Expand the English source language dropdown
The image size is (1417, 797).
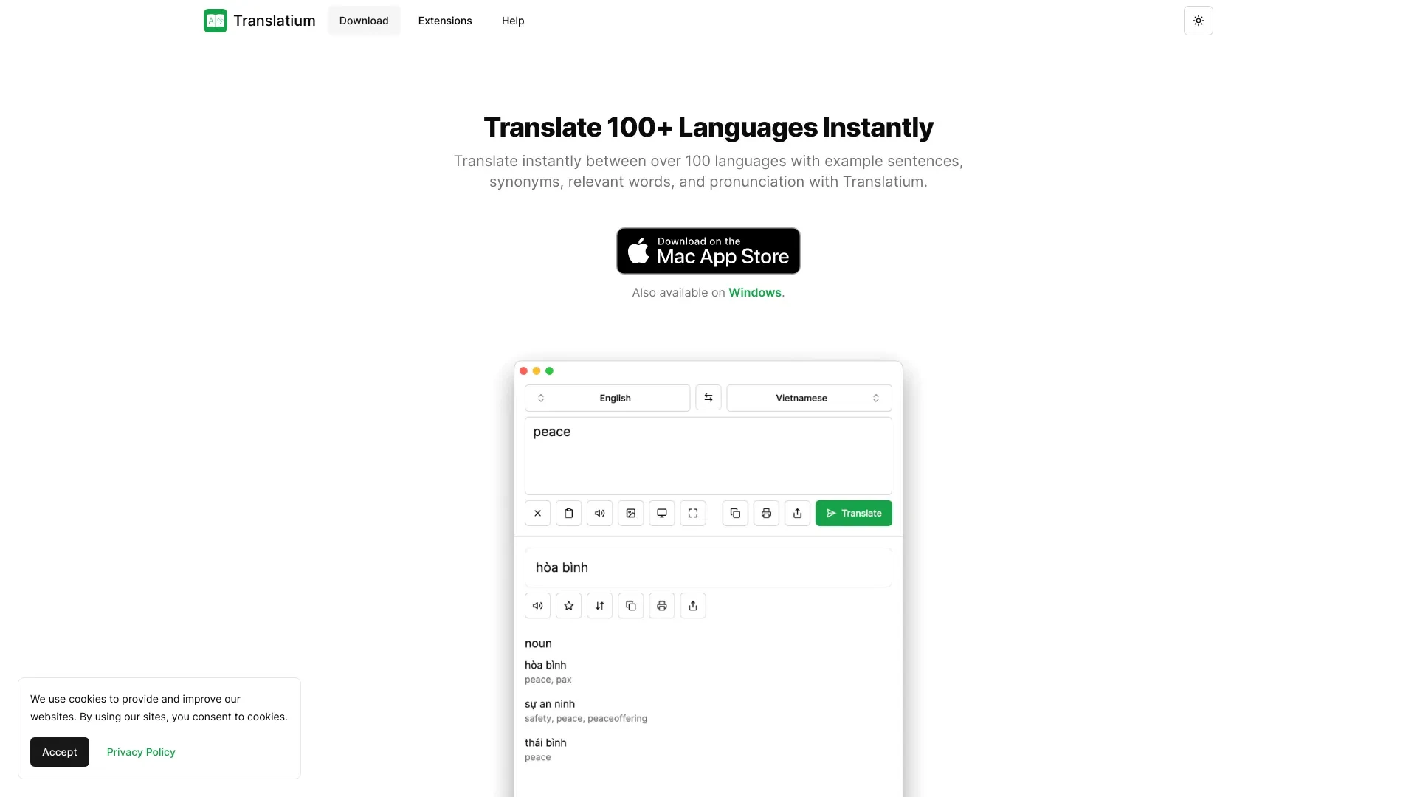coord(607,397)
